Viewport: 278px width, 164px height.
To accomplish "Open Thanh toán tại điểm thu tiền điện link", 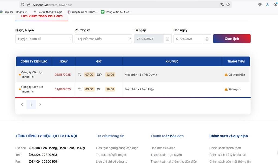I will click(174, 162).
